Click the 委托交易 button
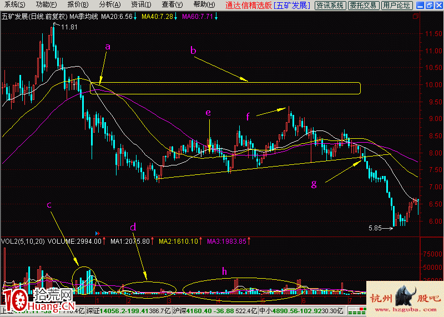 pyautogui.click(x=363, y=6)
